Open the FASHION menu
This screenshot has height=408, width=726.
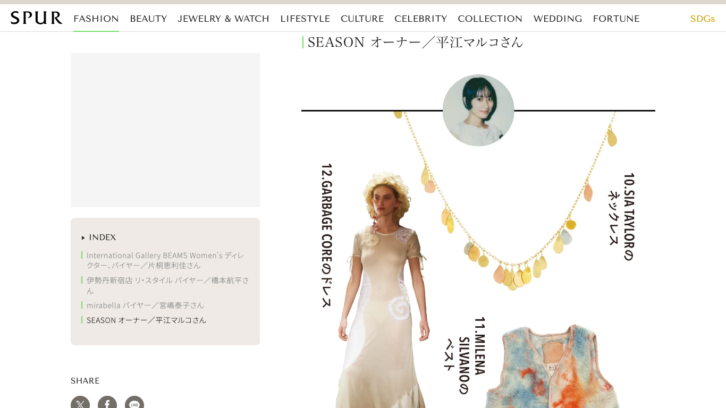(96, 19)
